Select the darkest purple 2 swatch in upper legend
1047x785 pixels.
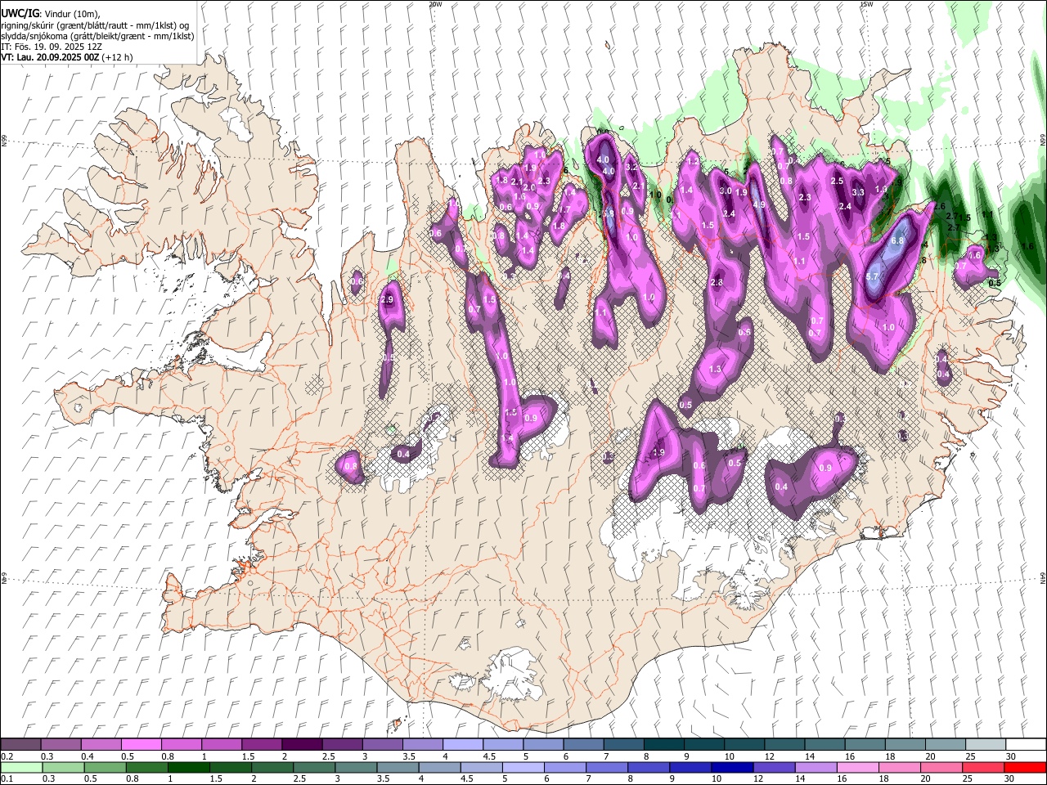(301, 745)
